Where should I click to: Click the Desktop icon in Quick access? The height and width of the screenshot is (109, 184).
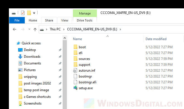(x=20, y=50)
